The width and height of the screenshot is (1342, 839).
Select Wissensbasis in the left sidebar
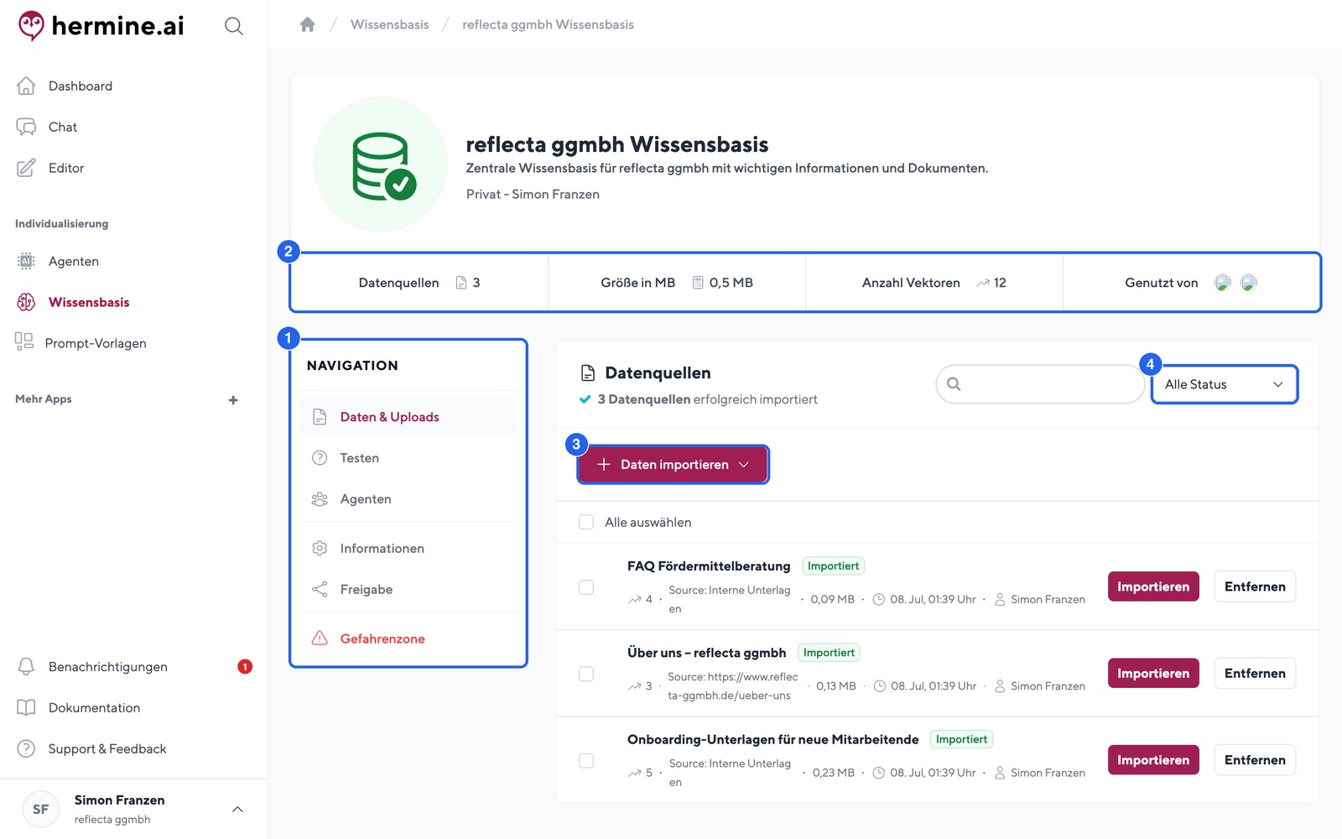point(89,302)
